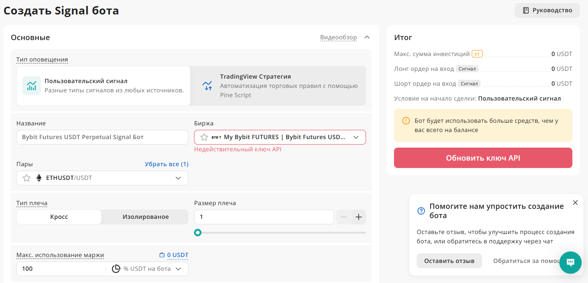Click the star icon in the exchange field
The image size is (588, 283).
pyautogui.click(x=204, y=137)
